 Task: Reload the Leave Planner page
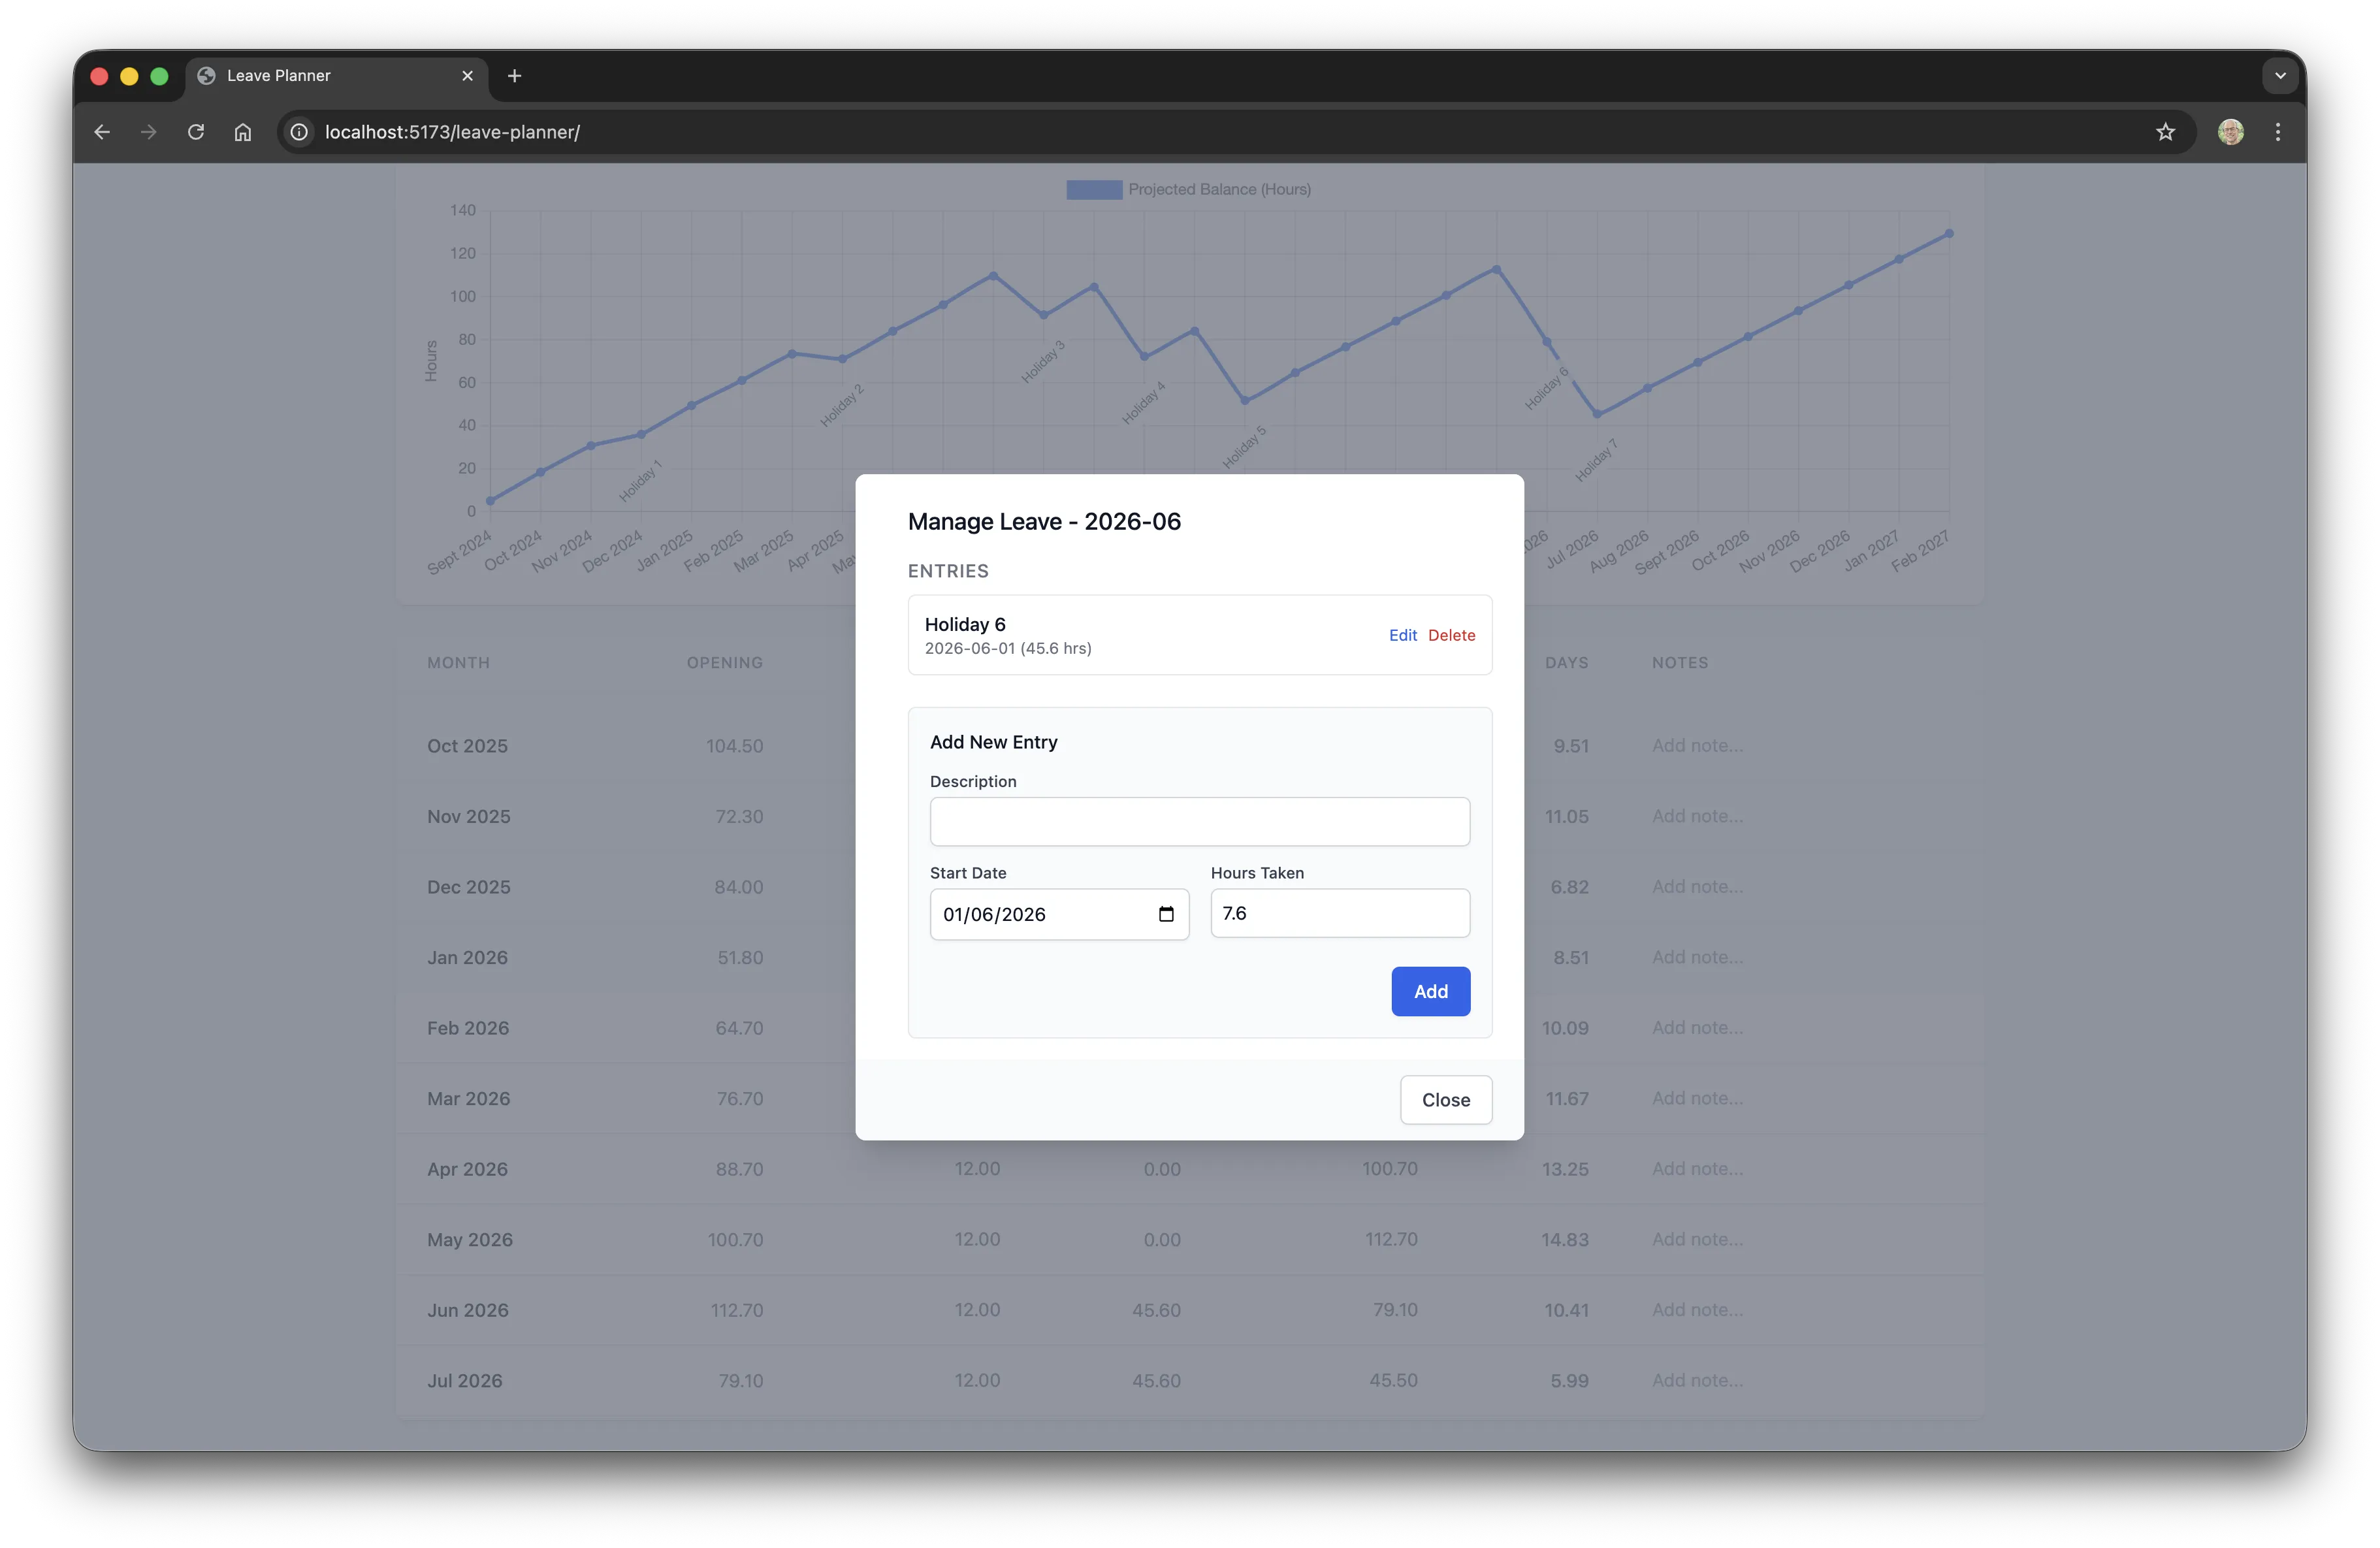[x=196, y=132]
